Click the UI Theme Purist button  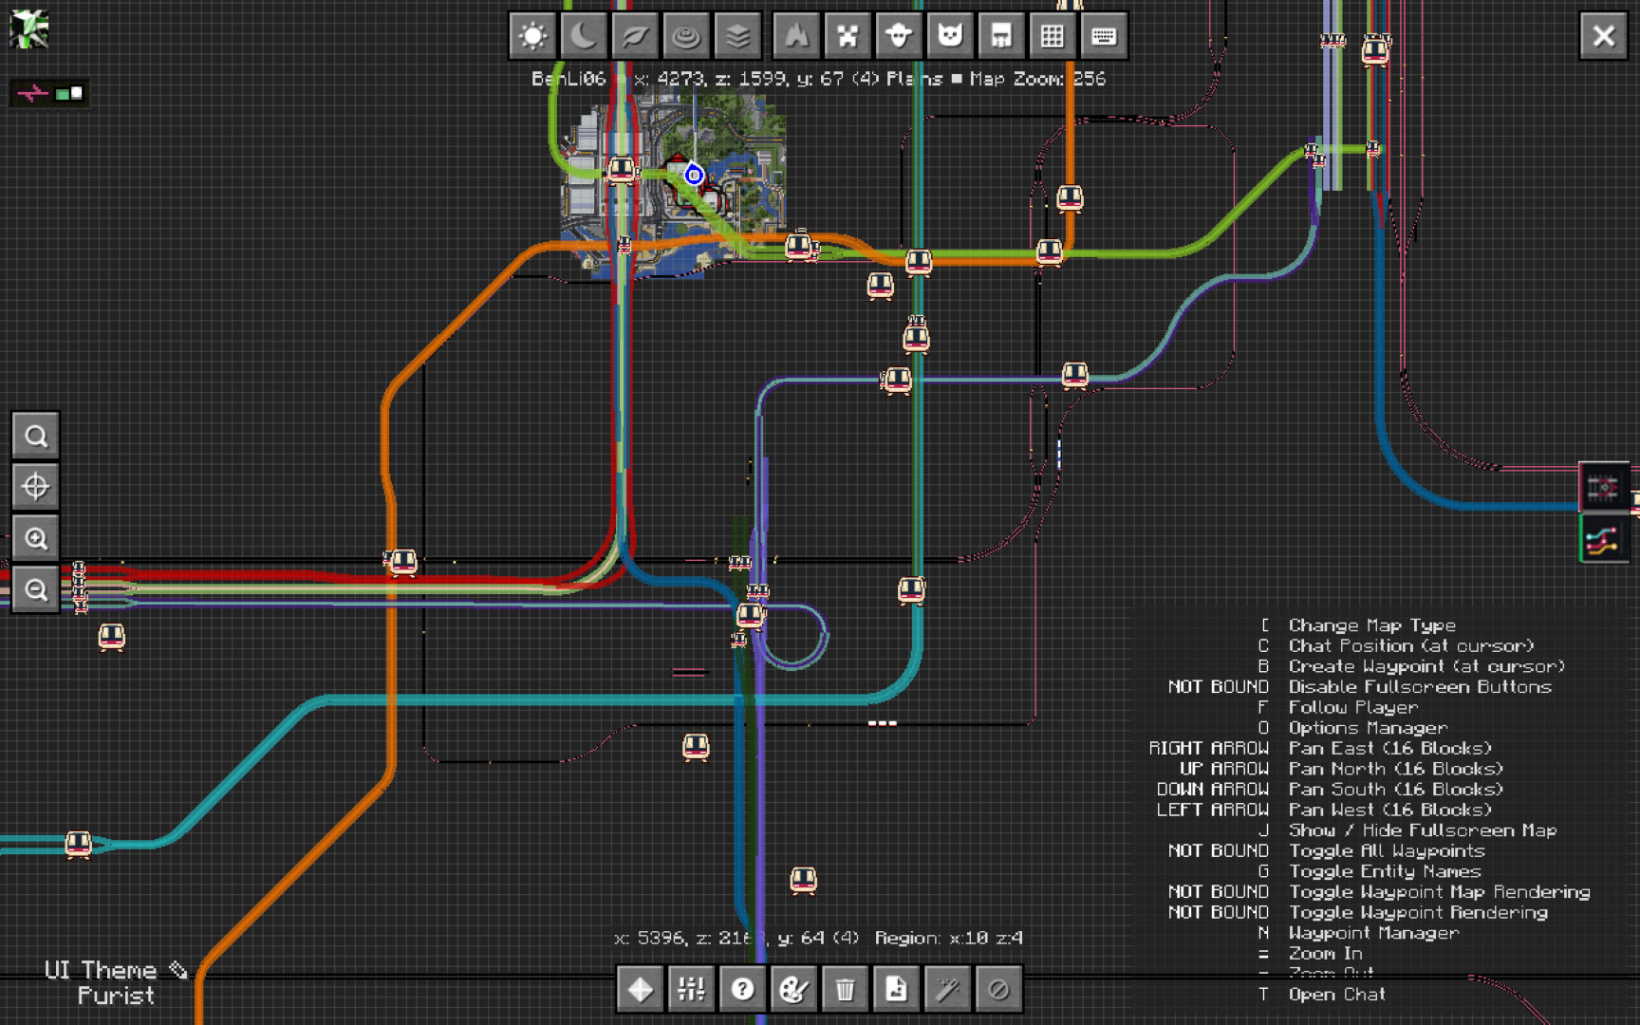tap(116, 982)
